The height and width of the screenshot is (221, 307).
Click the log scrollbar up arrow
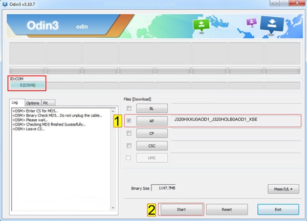[113, 111]
